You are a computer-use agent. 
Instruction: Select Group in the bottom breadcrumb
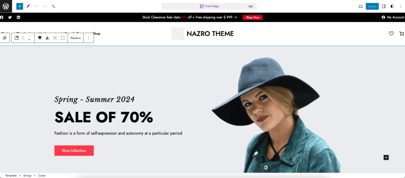(27, 176)
